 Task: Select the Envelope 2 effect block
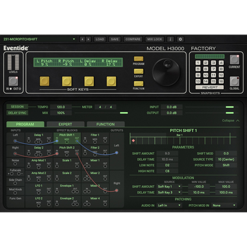click(x=67, y=202)
